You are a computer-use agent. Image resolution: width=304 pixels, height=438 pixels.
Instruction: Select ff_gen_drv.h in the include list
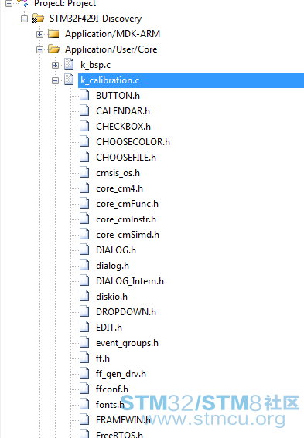(121, 374)
